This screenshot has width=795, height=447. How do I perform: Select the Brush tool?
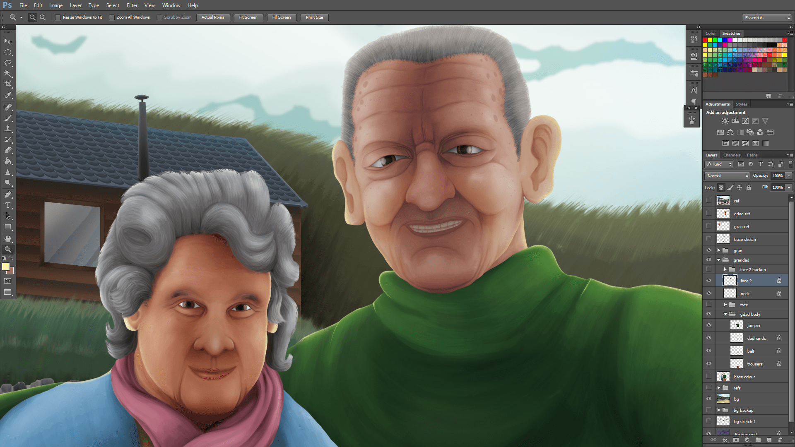click(8, 118)
